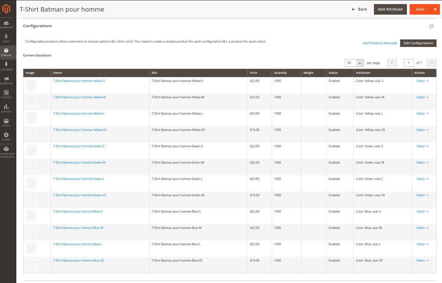Click the Add Attribute button
The height and width of the screenshot is (283, 442).
coord(390,9)
